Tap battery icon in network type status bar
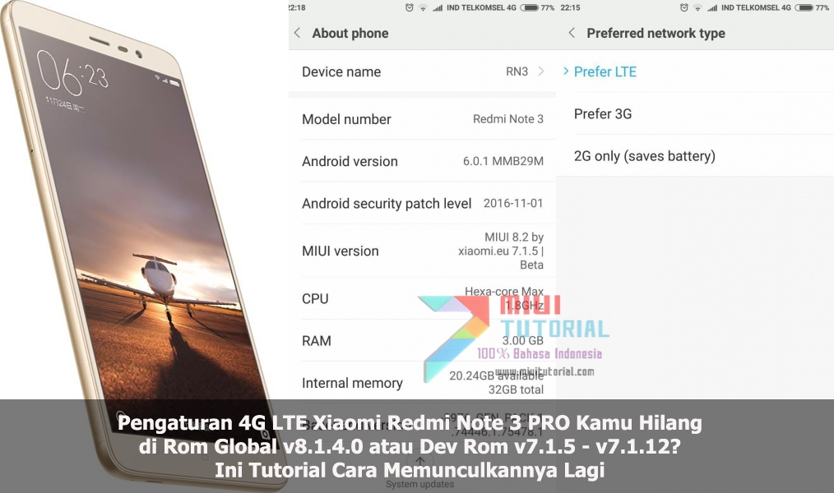 coord(804,7)
